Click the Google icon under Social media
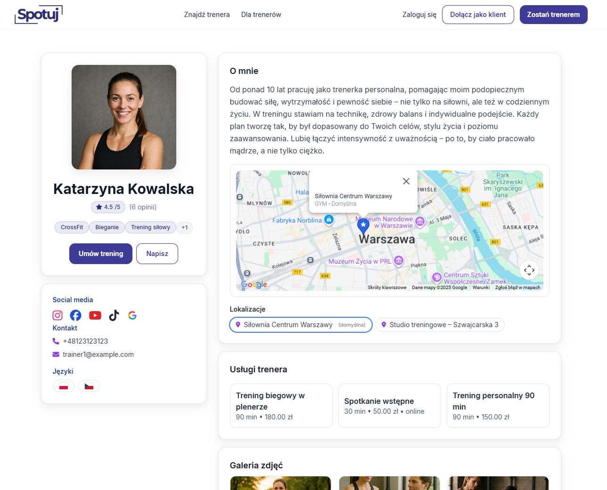Image resolution: width=607 pixels, height=490 pixels. [x=132, y=315]
